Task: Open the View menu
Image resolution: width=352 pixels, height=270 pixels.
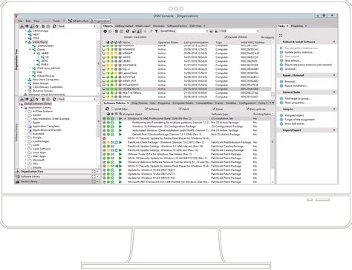Action: 36,21
